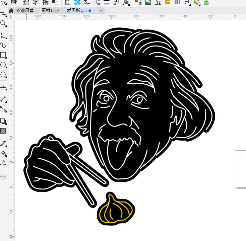This screenshot has height=241, width=246.
Task: Open Quick Customize plus button in toolbox
Action: tap(3, 177)
